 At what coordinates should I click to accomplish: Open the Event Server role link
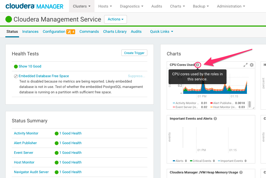tap(24, 153)
